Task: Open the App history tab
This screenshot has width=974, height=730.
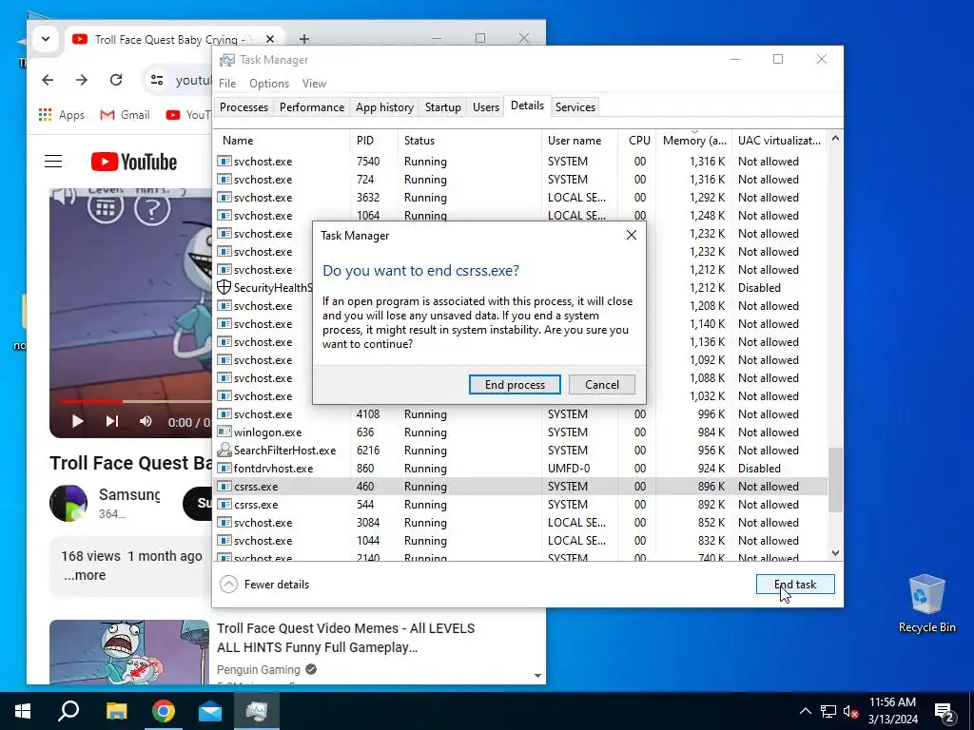Action: (384, 106)
